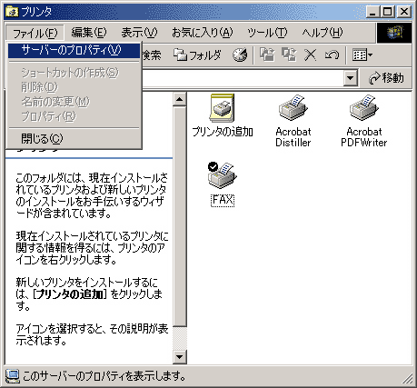
Task: Click the Delete X toolbar icon
Action: point(311,55)
